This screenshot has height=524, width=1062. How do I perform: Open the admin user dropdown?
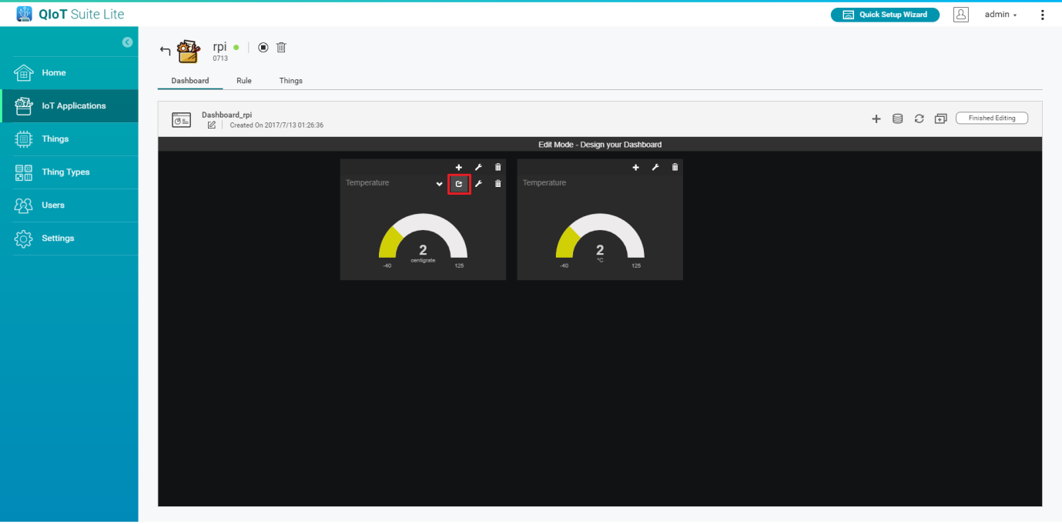coord(1000,15)
